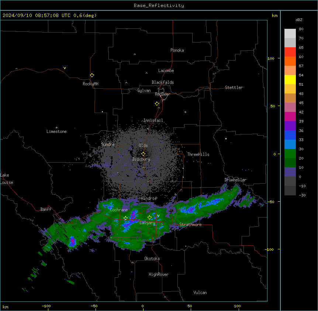Click the Strathmore town label
This screenshot has width=318, height=311.
coord(190,225)
